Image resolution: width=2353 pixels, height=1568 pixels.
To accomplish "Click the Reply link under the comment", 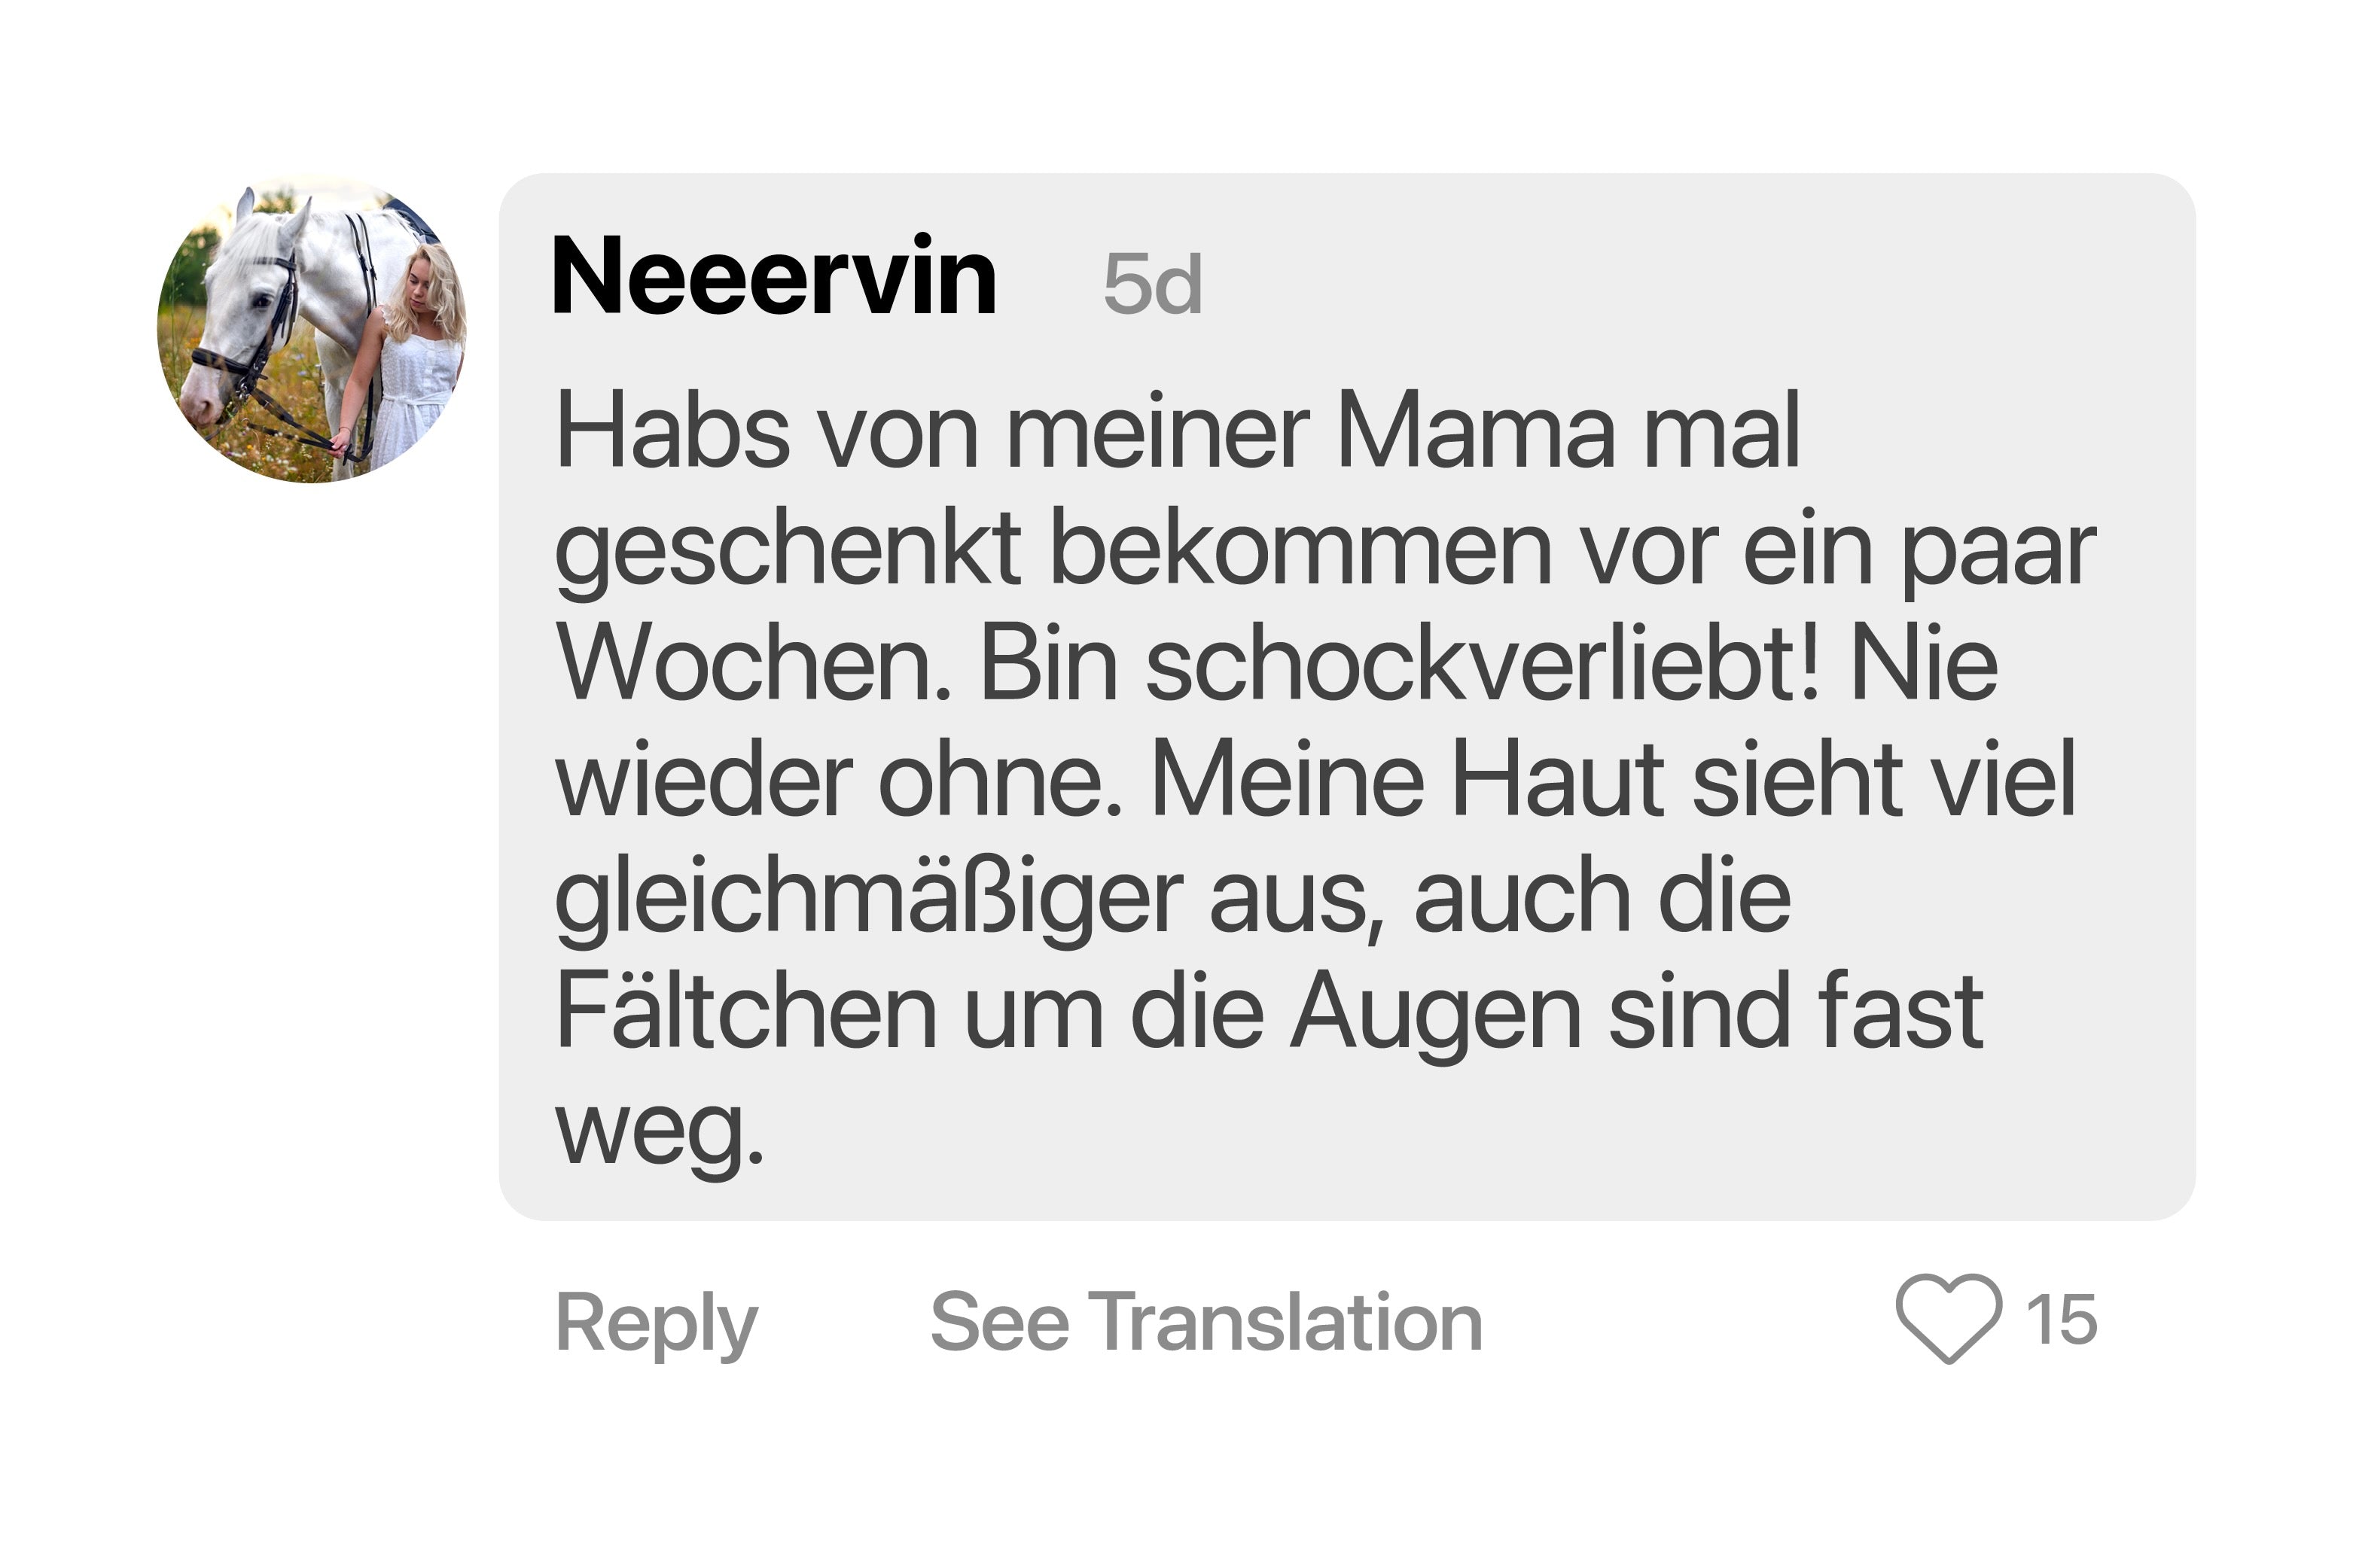I will (x=656, y=1322).
